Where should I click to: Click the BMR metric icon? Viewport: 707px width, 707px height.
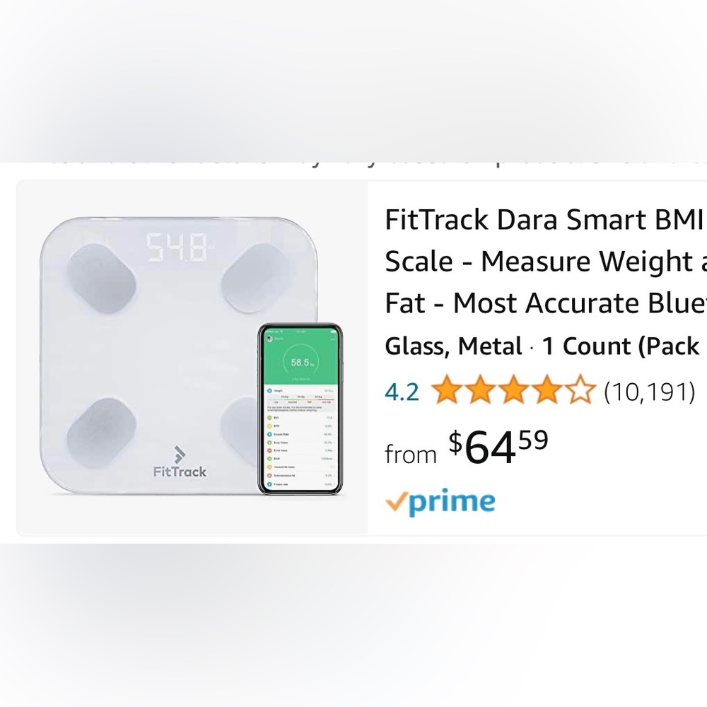click(269, 458)
